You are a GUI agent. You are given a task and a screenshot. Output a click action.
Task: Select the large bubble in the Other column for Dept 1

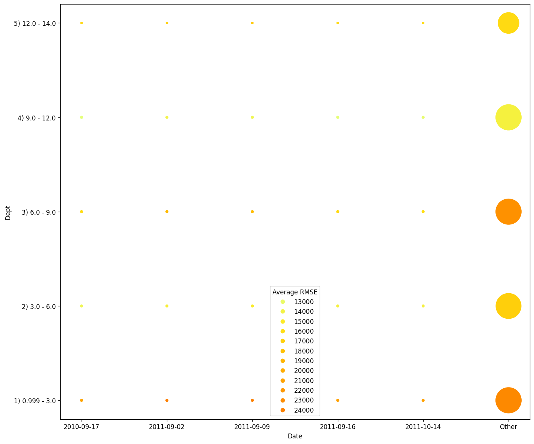[x=509, y=400]
